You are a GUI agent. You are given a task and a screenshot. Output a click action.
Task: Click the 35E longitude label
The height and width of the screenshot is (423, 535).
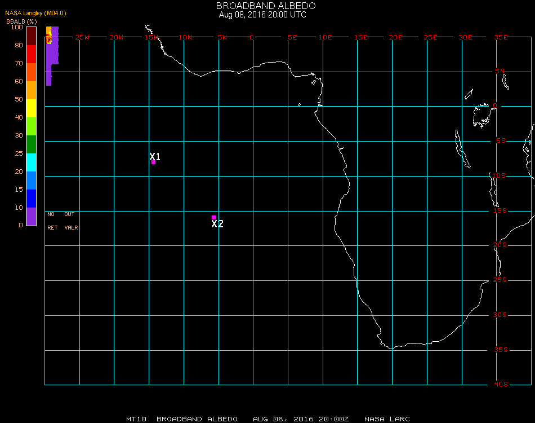point(501,37)
